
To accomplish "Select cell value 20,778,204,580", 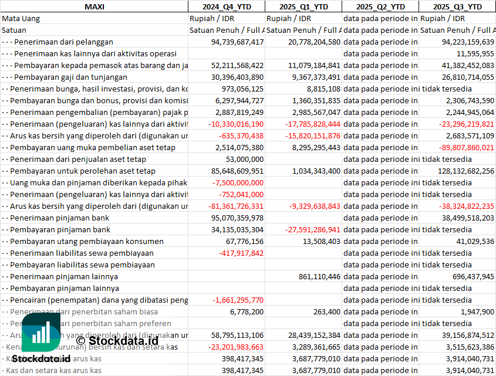I will click(x=314, y=42).
